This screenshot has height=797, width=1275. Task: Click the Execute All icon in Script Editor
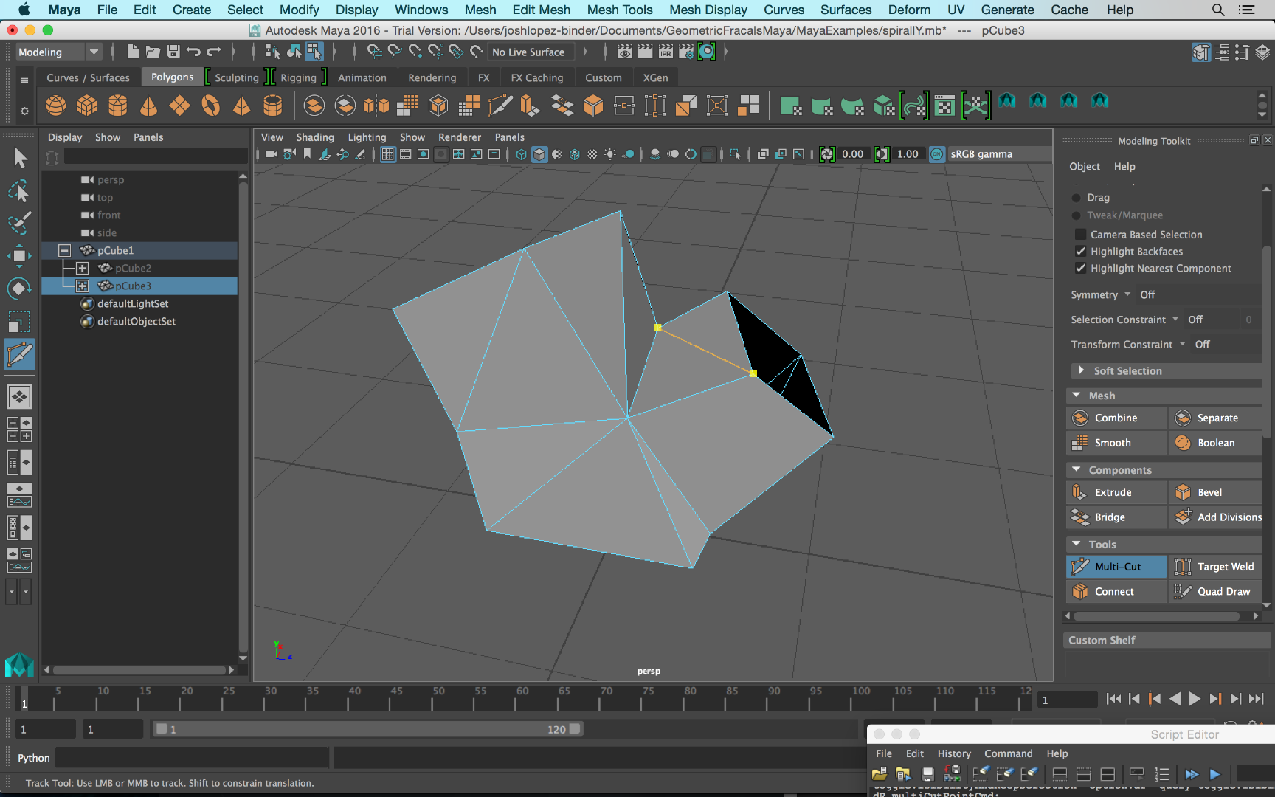[x=1192, y=774]
